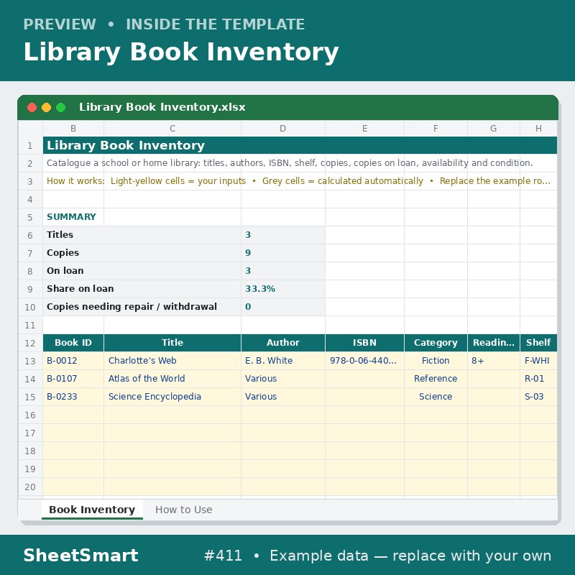Select column E header
This screenshot has width=575, height=575.
point(364,129)
